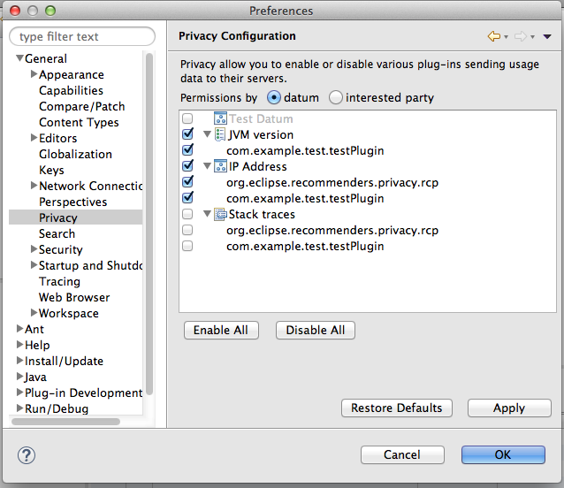Uncheck the JVM version checkbox

tap(187, 134)
